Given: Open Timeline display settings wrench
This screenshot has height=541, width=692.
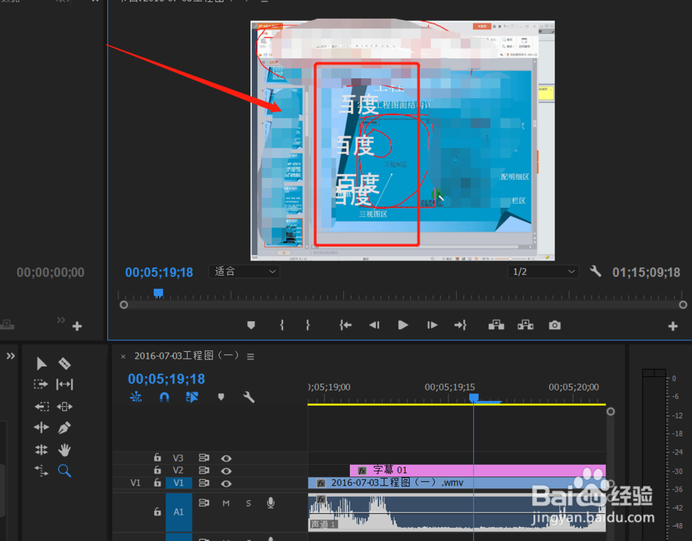Looking at the screenshot, I should click(x=249, y=398).
